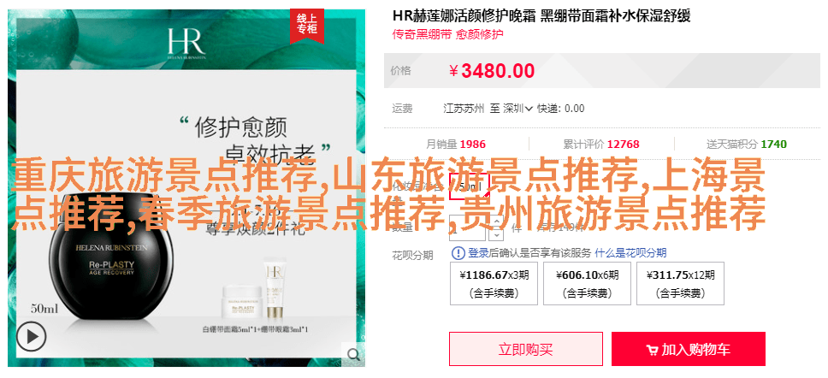Open the magnifier zoom on product image
This screenshot has width=828, height=378.
352,354
